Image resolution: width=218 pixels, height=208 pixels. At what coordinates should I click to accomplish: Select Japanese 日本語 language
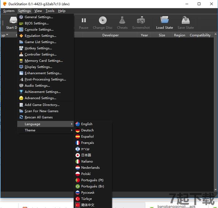tap(93, 155)
